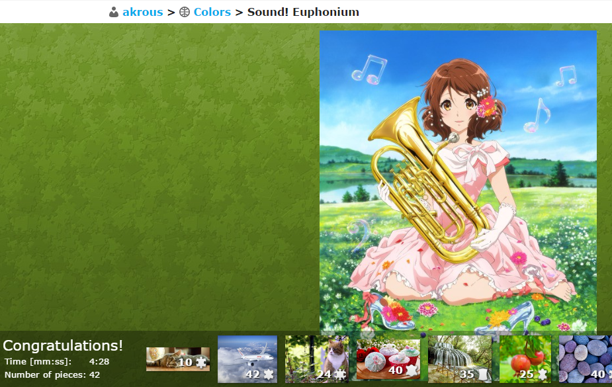Open the akrous user profile link

click(143, 12)
